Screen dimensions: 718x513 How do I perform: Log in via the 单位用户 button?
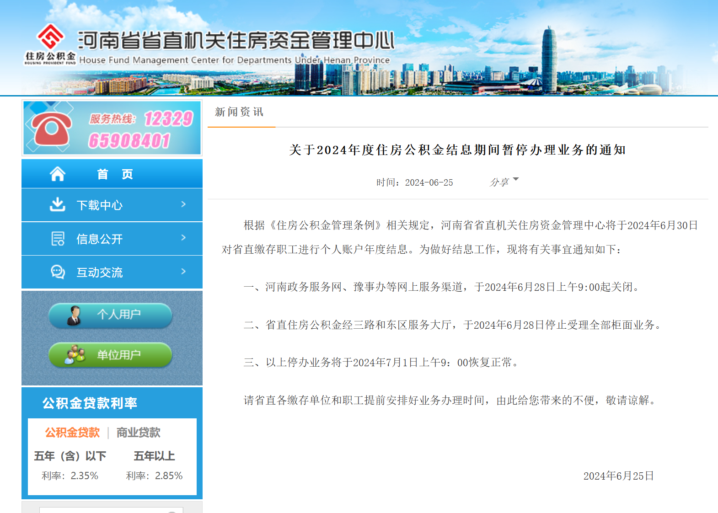point(111,355)
